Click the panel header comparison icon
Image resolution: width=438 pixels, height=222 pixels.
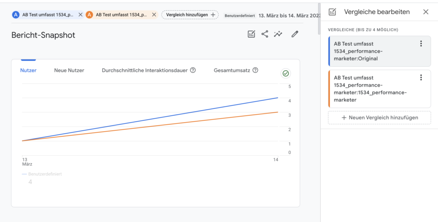(x=332, y=12)
